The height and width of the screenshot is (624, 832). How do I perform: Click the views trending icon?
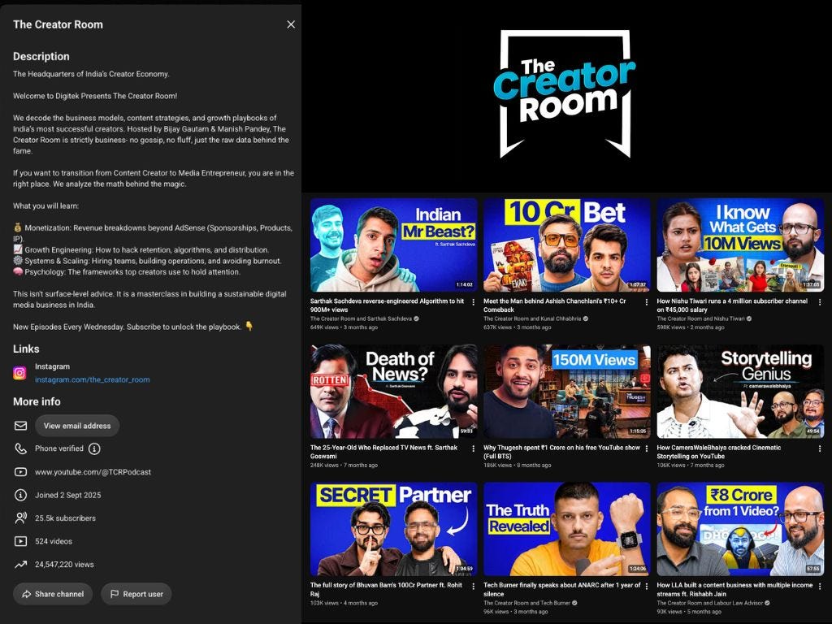[20, 565]
